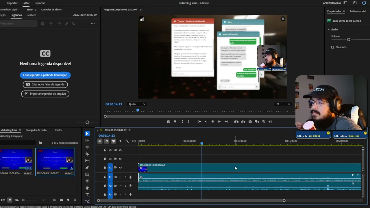Select the selected 2026-08-05 10-02-07 sequence thumbnail

[55, 159]
